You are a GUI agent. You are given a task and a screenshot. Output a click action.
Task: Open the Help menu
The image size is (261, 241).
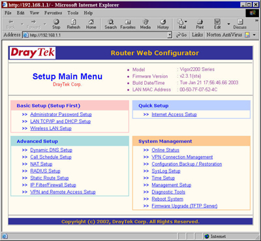88,13
